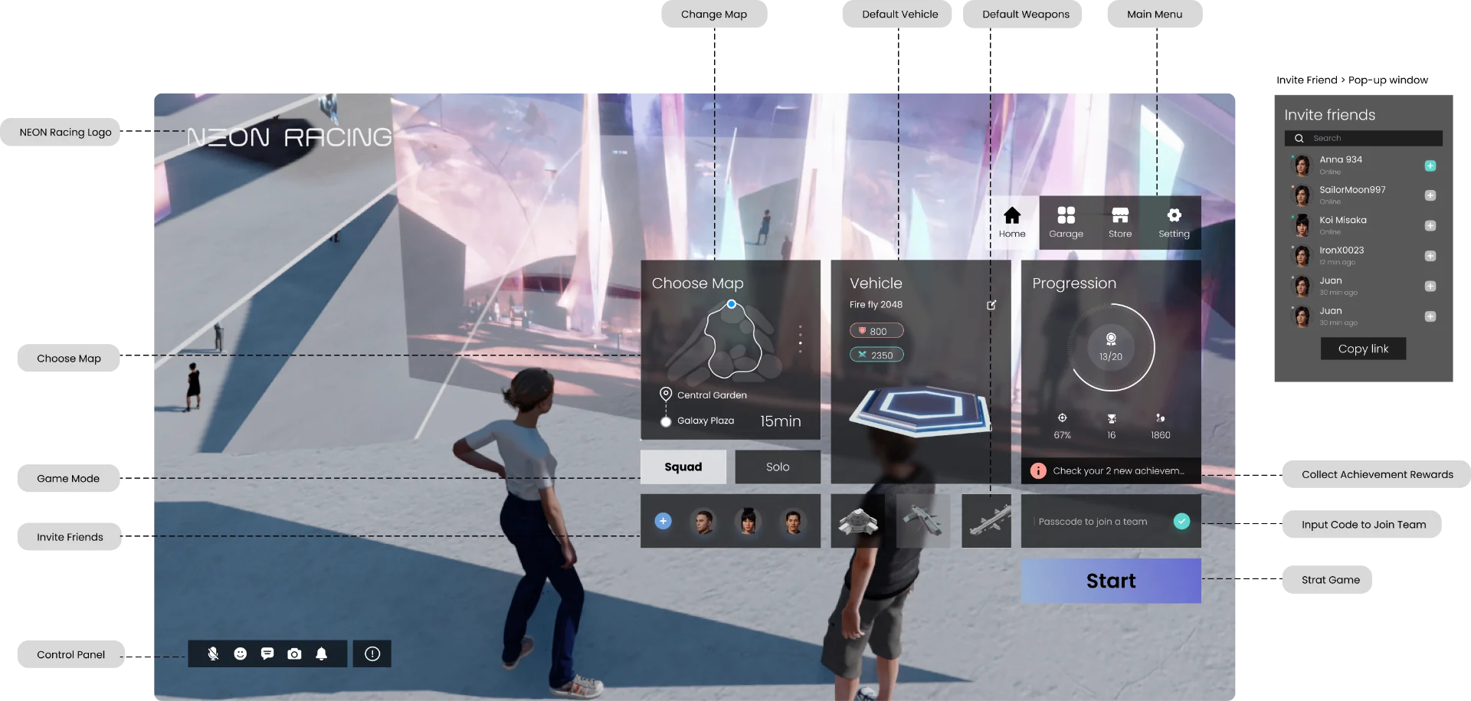Click the 67% accuracy target icon
Screen dimensions: 1471x701
(1062, 418)
